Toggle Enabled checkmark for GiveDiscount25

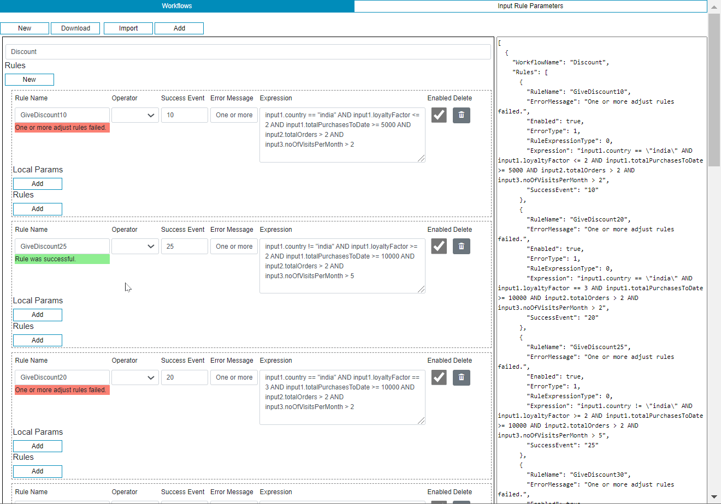pos(439,247)
